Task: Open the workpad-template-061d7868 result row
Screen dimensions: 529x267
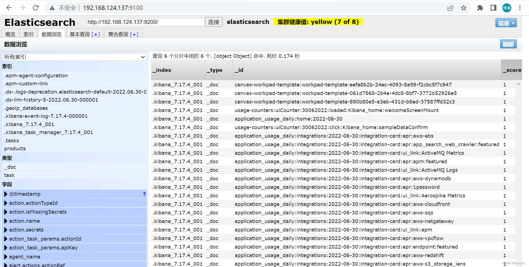Action: pos(333,93)
